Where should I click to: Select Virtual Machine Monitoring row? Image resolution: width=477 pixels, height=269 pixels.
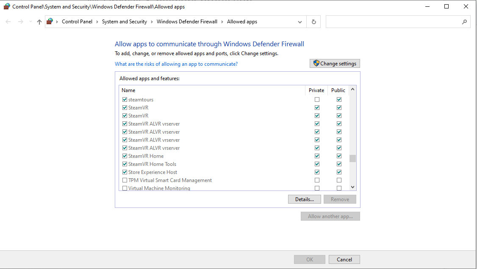(x=159, y=188)
